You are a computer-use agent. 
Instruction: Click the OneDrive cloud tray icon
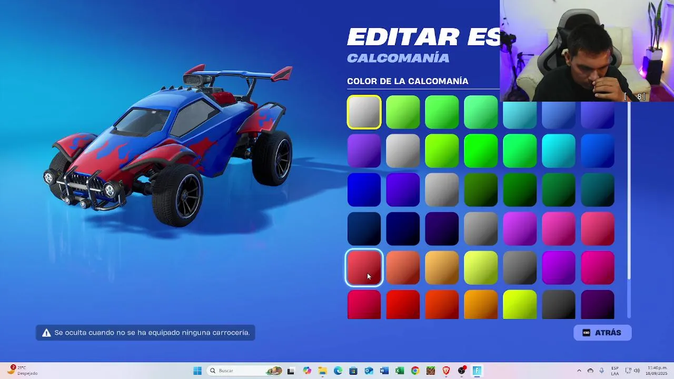coord(590,371)
